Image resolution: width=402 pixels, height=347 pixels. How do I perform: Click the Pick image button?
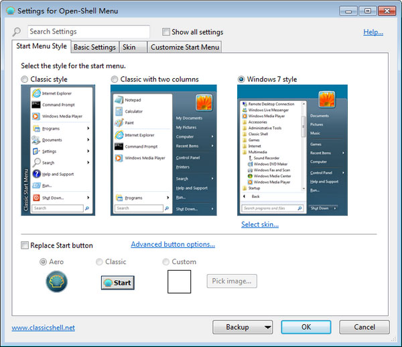pyautogui.click(x=232, y=281)
